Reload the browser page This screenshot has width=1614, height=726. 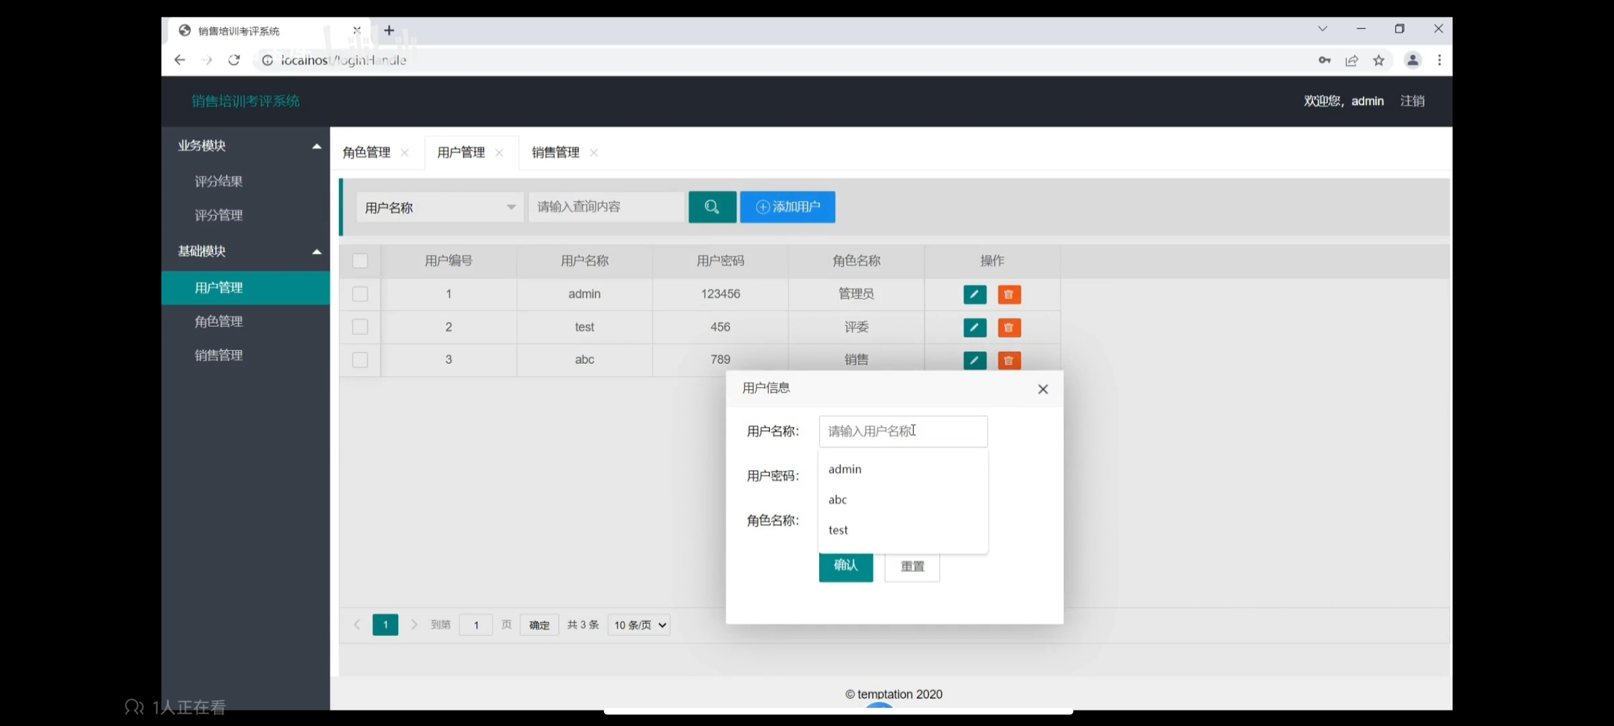coord(234,61)
